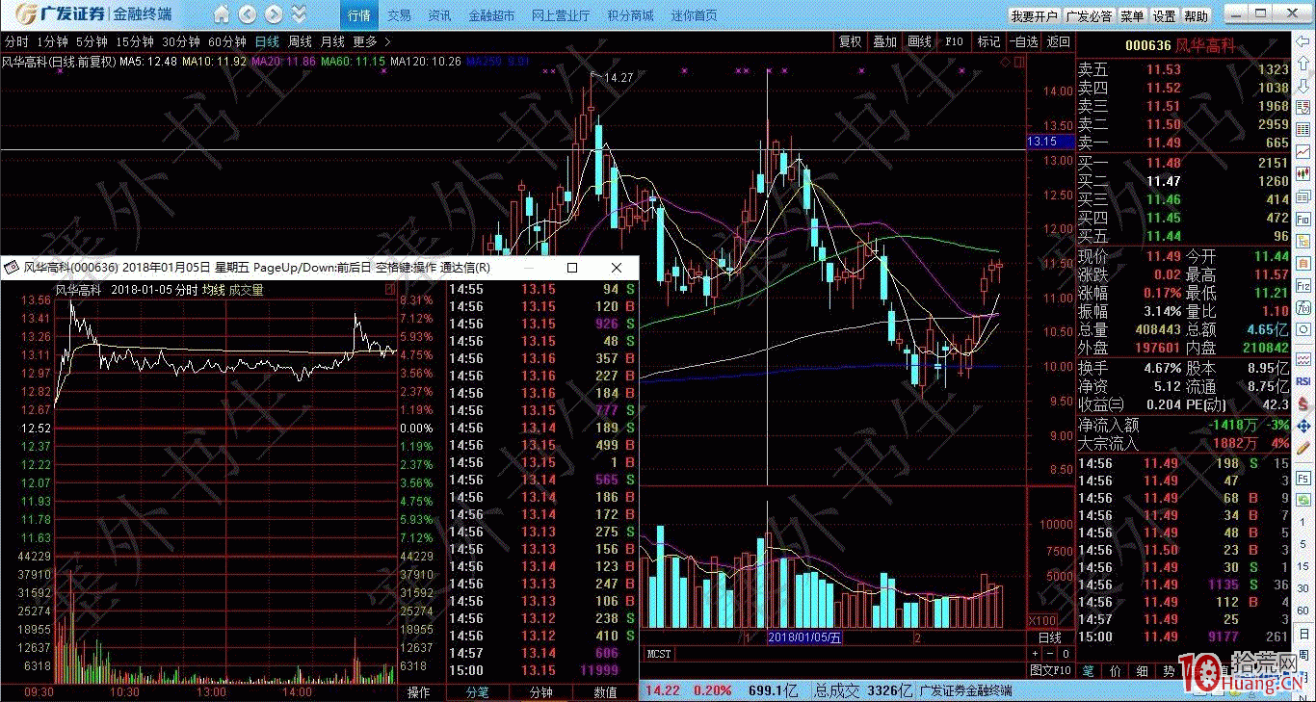Go to the home page icon
The height and width of the screenshot is (702, 1316).
(x=222, y=14)
